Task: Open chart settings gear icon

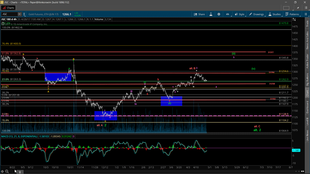Action: (x=219, y=14)
